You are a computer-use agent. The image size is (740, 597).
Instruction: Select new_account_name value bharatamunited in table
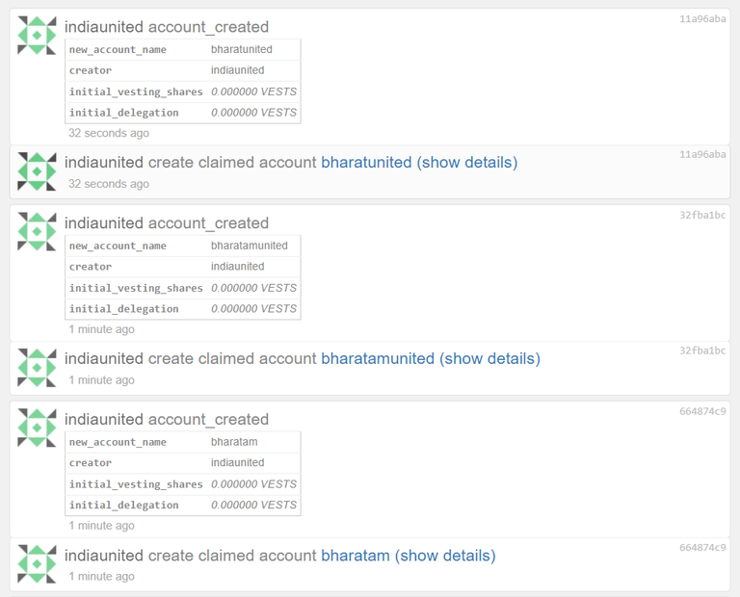click(250, 246)
